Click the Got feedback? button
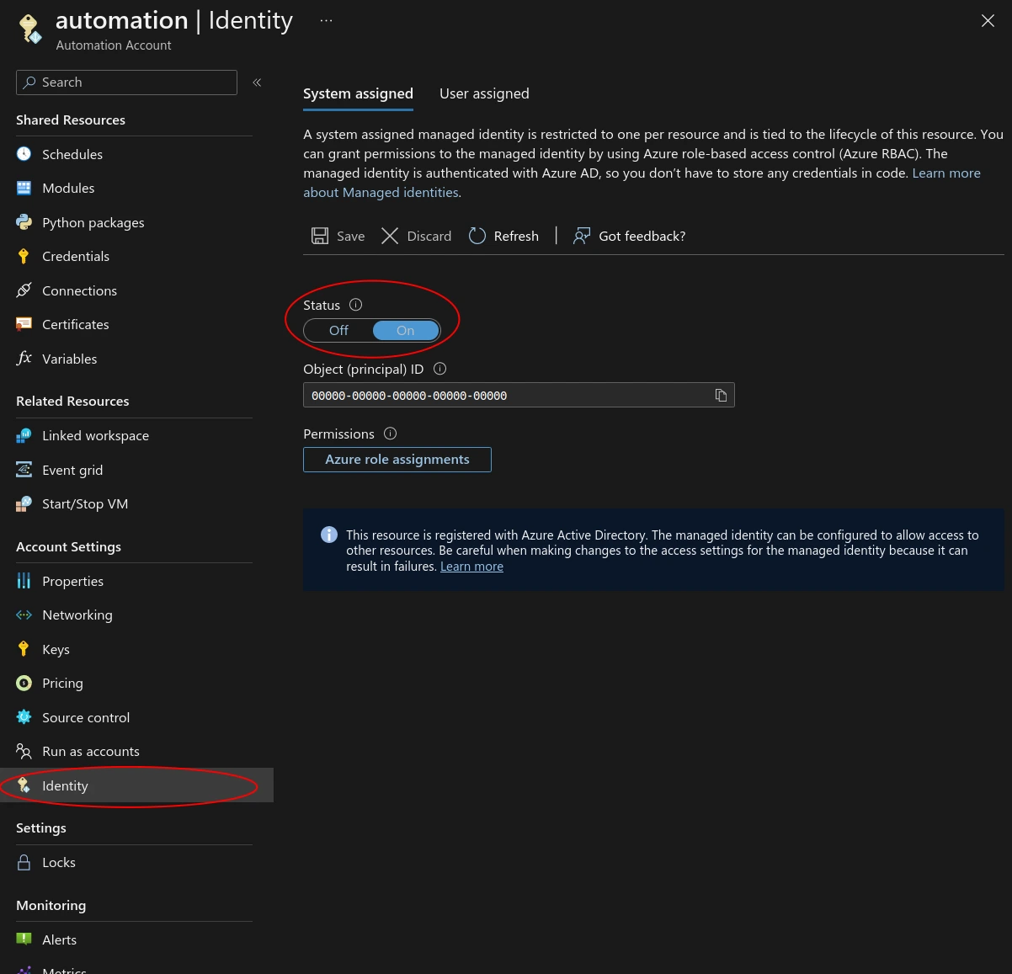This screenshot has width=1012, height=974. coord(629,236)
